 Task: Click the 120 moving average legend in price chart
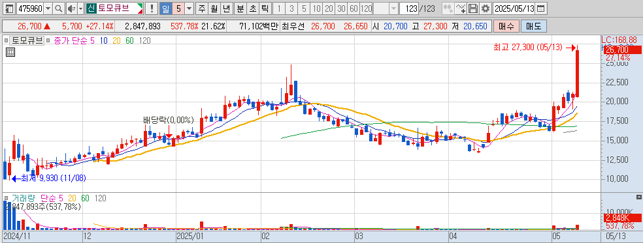(145, 40)
